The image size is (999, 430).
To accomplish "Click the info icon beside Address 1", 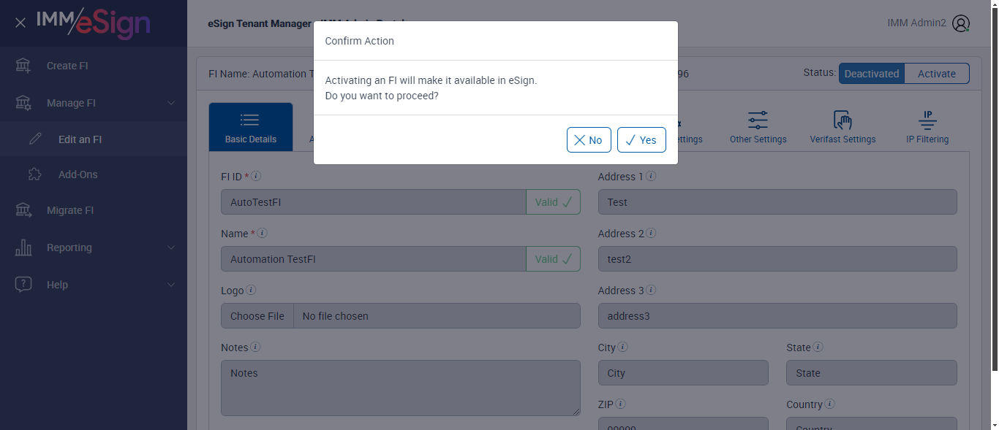I will [x=651, y=176].
